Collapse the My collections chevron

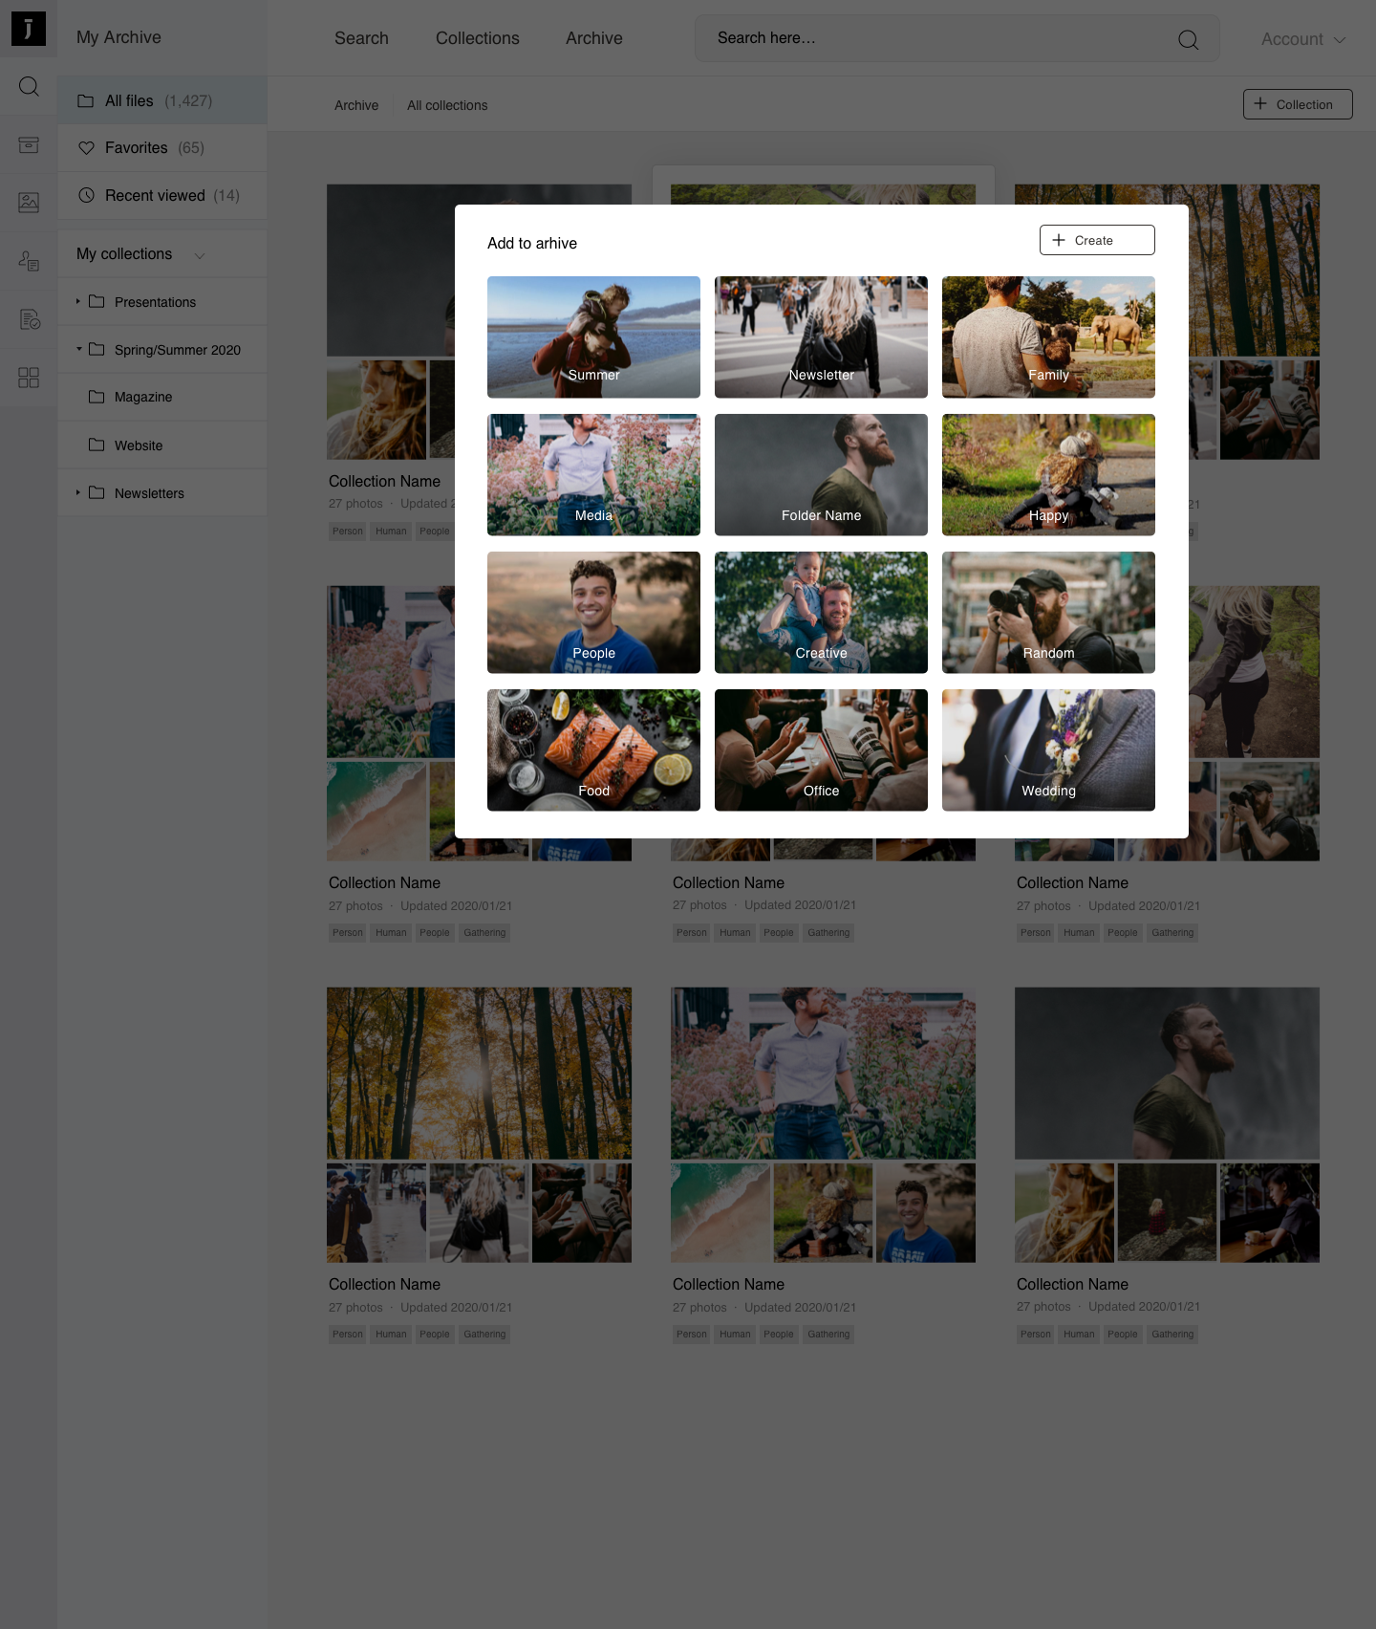[x=200, y=255]
